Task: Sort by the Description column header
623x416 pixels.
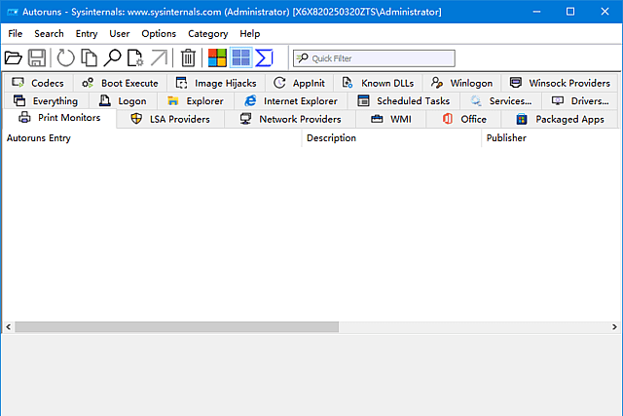Action: [x=391, y=138]
